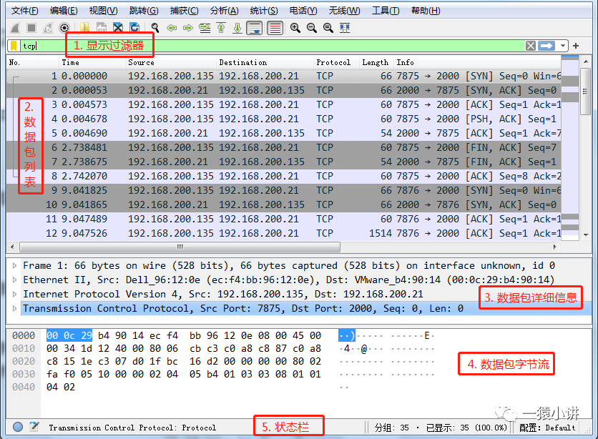Click the stop capture square icon
598x439 pixels.
pos(31,28)
